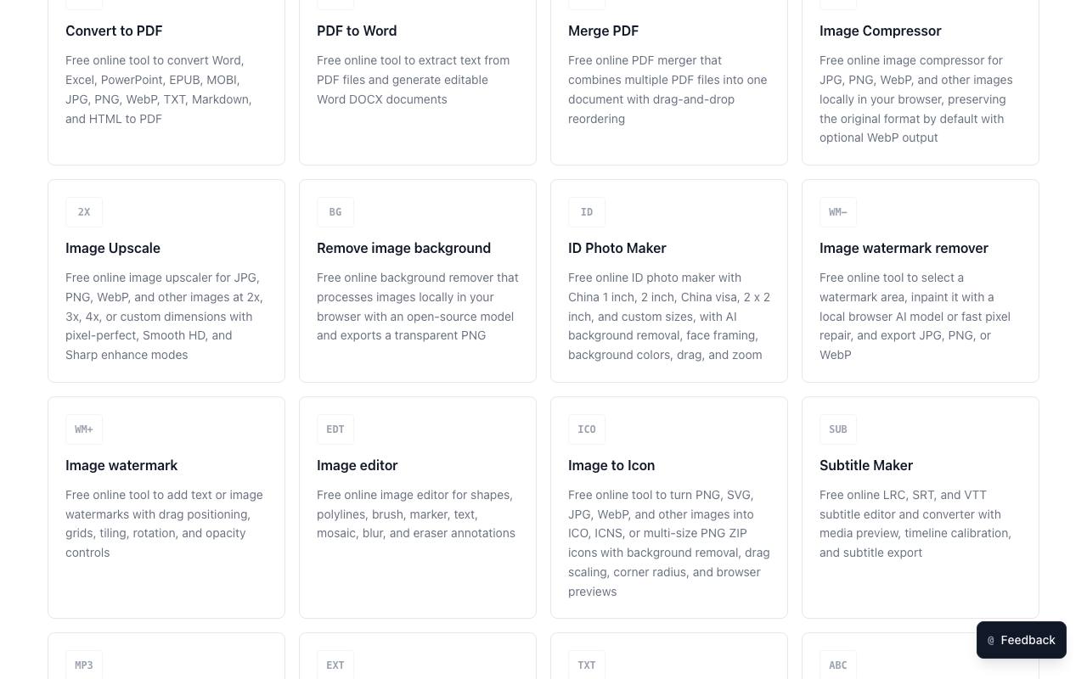Viewport: 1087px width, 679px height.
Task: Click the ID photo maker icon badge
Action: (x=587, y=212)
